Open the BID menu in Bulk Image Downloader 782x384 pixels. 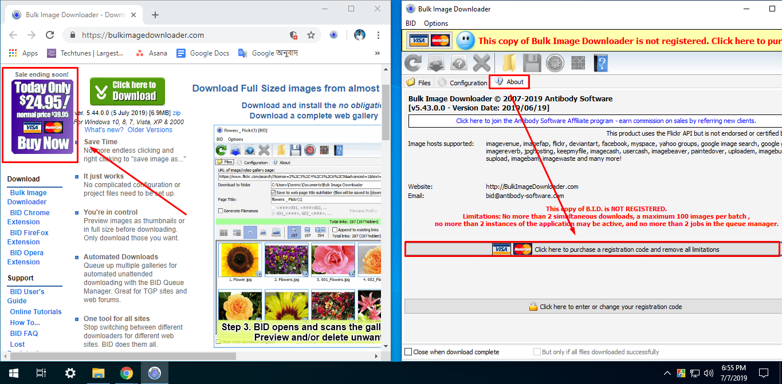[x=410, y=23]
